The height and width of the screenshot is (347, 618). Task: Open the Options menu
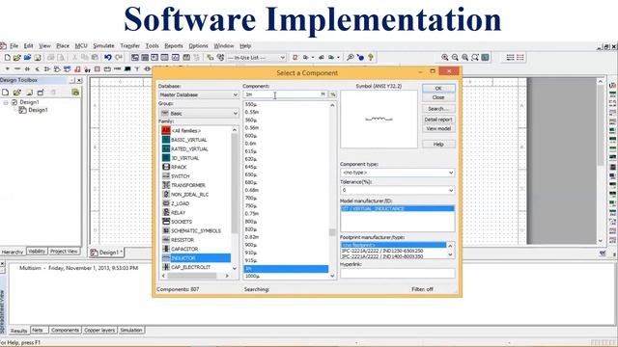coord(198,46)
